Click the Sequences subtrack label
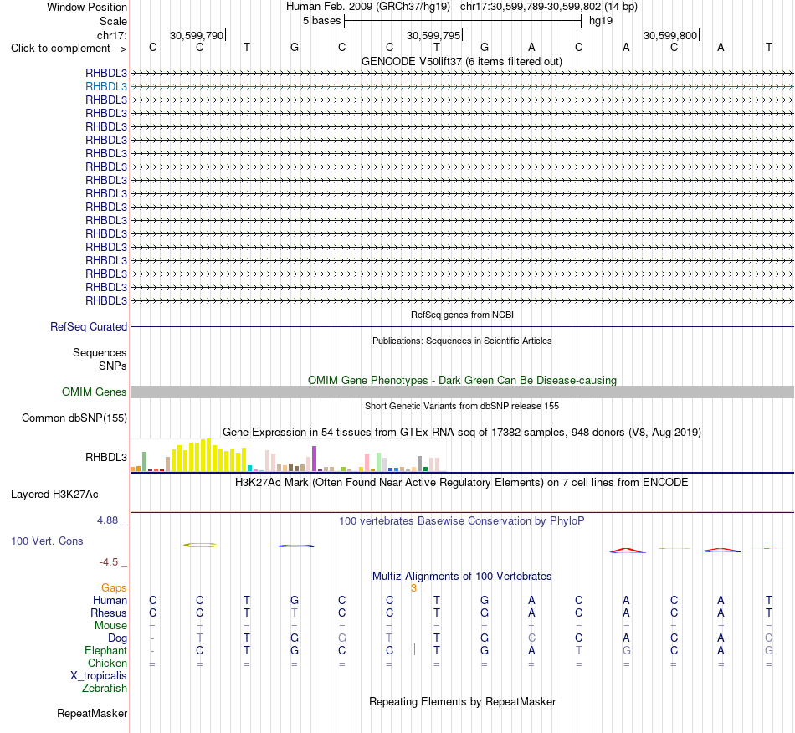The image size is (795, 733). point(100,353)
